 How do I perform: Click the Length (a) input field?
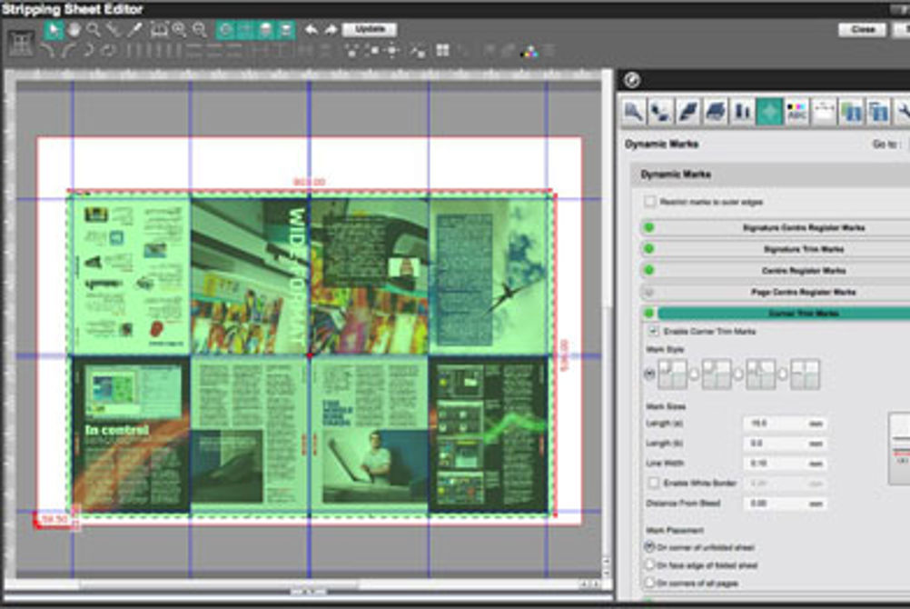(x=784, y=424)
